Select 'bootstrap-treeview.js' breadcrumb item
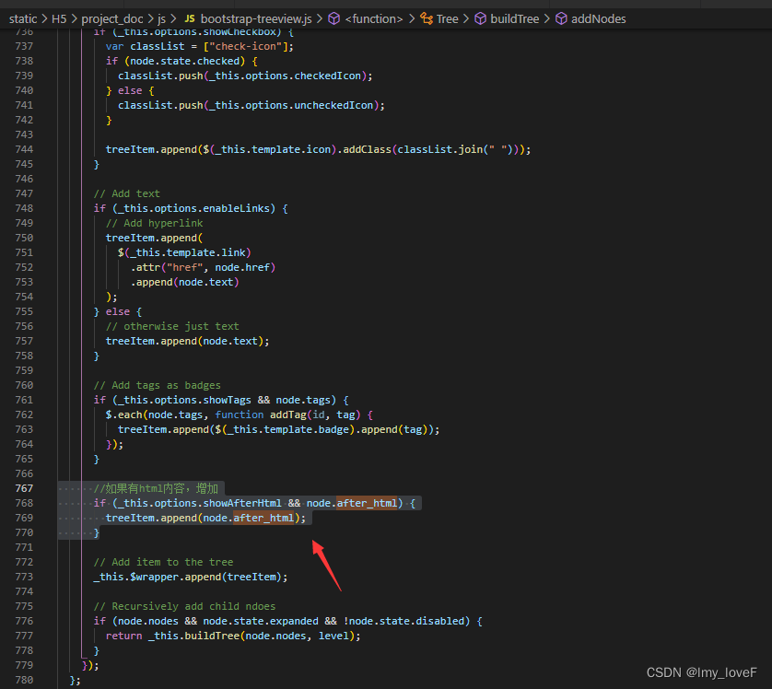The image size is (772, 689). (256, 19)
